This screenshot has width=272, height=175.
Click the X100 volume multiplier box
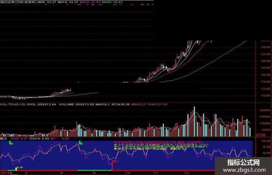tap(261, 135)
